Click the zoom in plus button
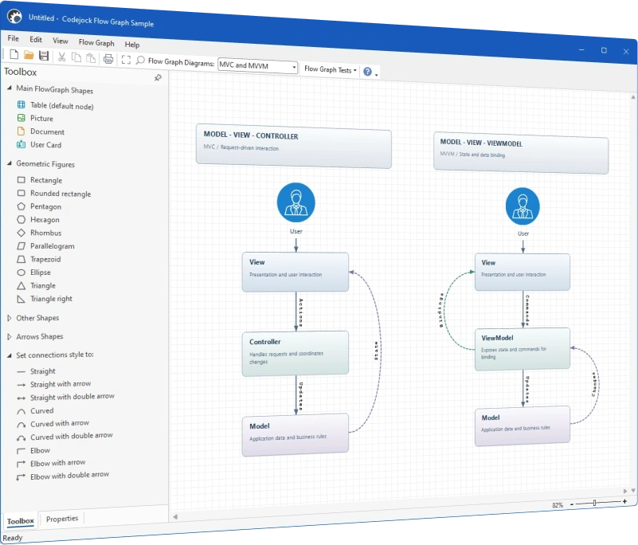Screen dimensions: 638x545 pos(624,501)
